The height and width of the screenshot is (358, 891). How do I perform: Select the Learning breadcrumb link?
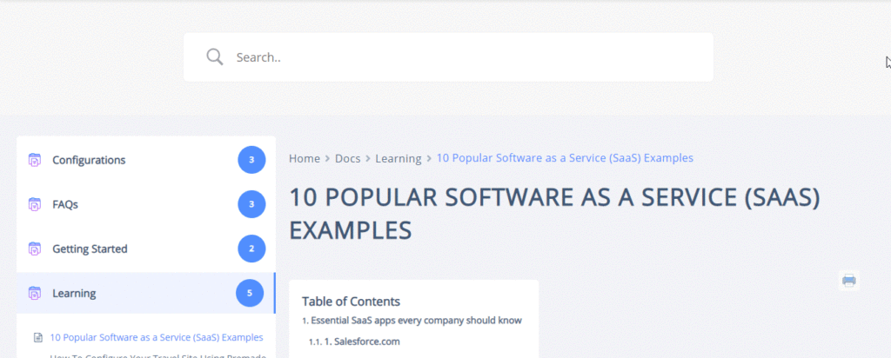click(398, 158)
